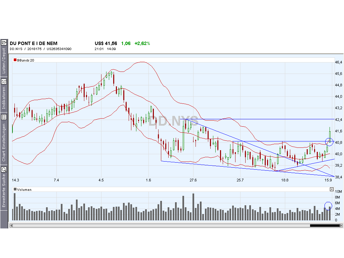Screen dimensions: 344x258
Task: Open the Listen/Depot sidebar tab label
Action: click(x=4, y=61)
